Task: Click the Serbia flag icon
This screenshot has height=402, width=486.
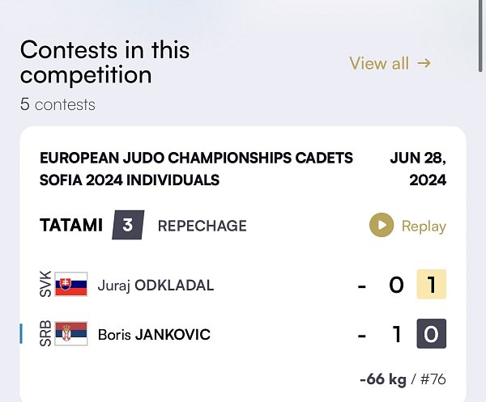Action: [x=71, y=333]
